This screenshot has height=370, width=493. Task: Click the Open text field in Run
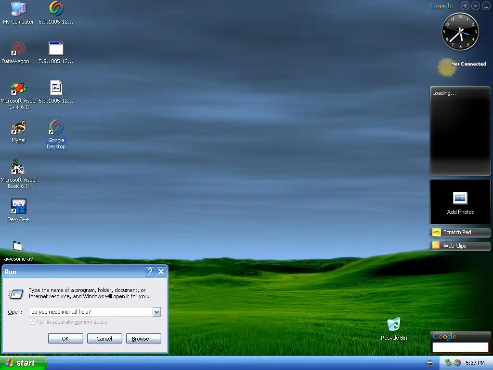pyautogui.click(x=91, y=312)
